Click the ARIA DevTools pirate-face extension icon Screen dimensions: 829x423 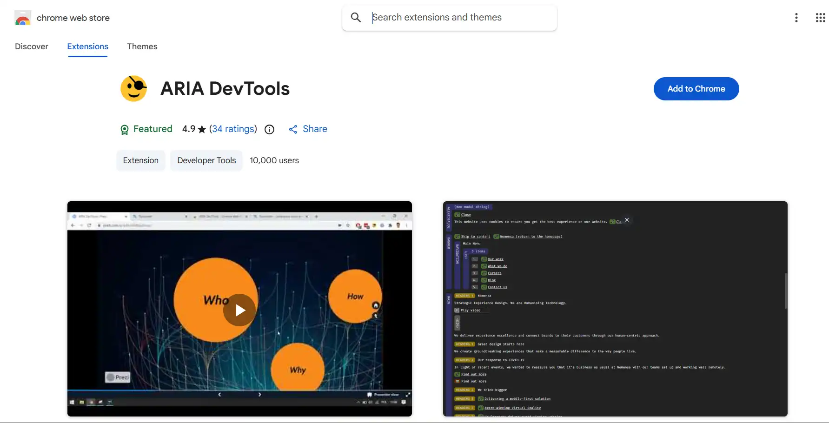click(134, 88)
